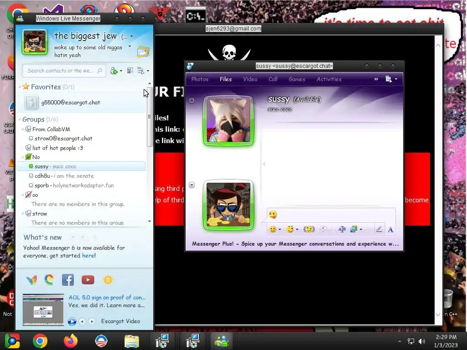Screen dimensions: 467x350
Task: Click the search magnifier icon
Action: [x=100, y=71]
